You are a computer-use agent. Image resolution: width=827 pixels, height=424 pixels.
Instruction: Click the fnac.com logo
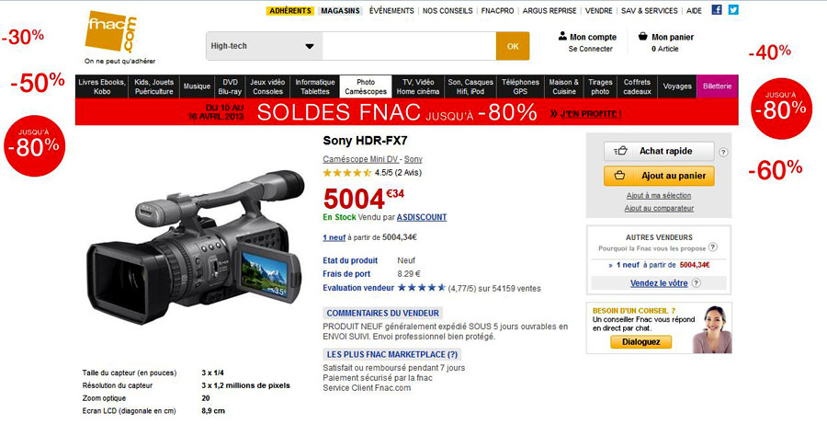112,31
